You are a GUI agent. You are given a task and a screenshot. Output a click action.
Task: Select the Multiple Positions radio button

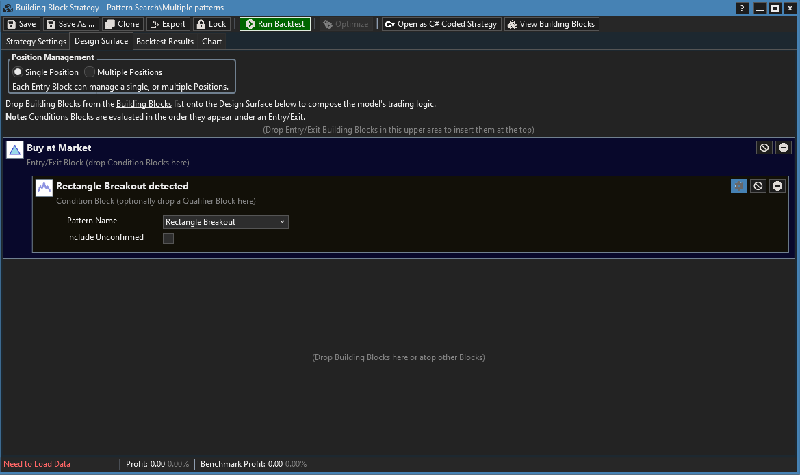point(90,72)
